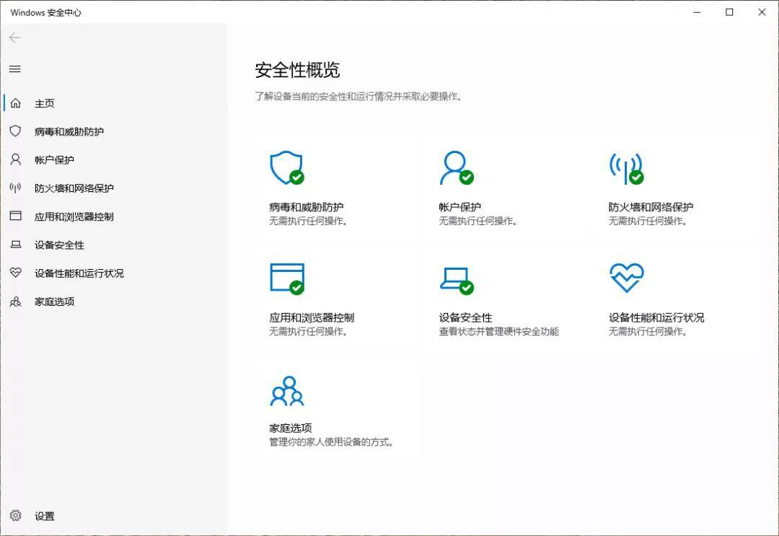Click the back arrow at the top of the sidebar

point(15,38)
